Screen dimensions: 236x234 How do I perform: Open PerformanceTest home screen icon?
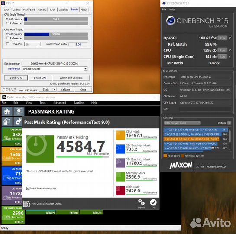[7, 111]
